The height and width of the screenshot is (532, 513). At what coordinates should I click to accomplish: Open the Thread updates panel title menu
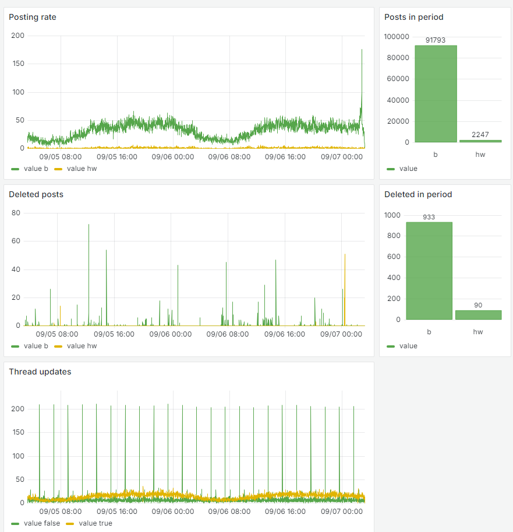click(x=40, y=372)
